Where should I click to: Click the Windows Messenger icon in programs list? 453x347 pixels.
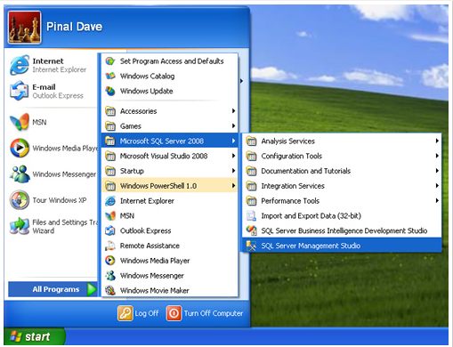coord(110,276)
